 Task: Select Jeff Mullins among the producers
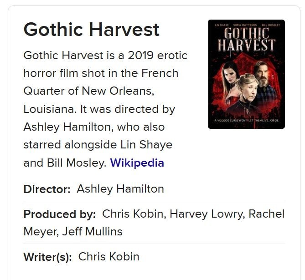tap(93, 232)
